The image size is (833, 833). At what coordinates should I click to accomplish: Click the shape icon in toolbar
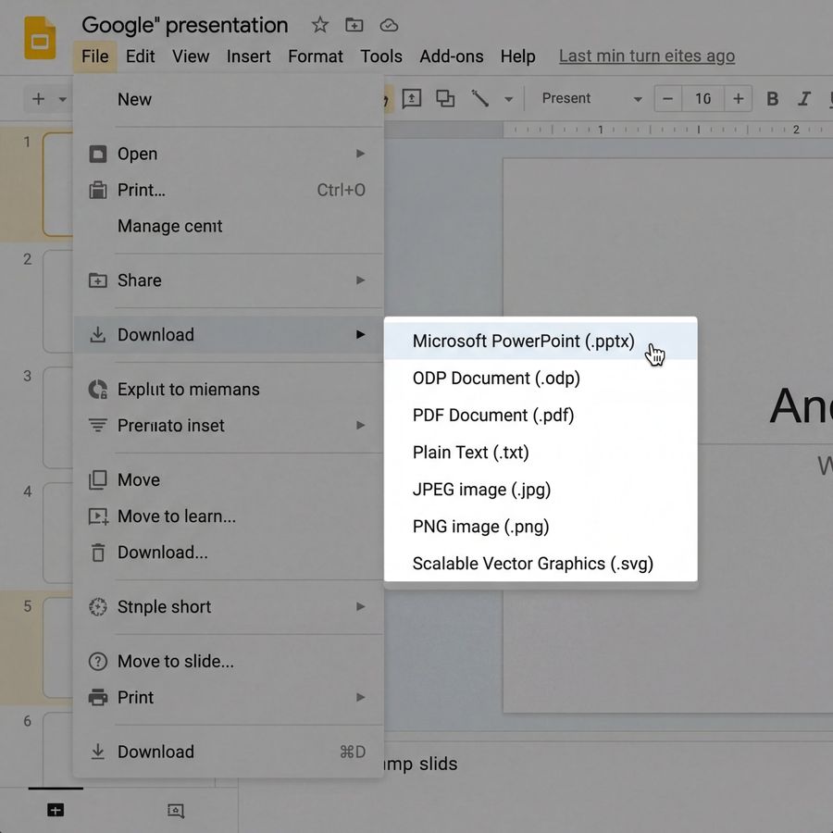tap(445, 99)
